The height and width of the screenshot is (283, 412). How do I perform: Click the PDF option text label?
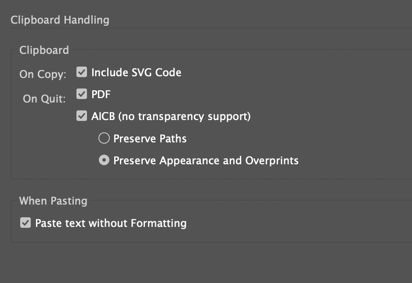101,94
